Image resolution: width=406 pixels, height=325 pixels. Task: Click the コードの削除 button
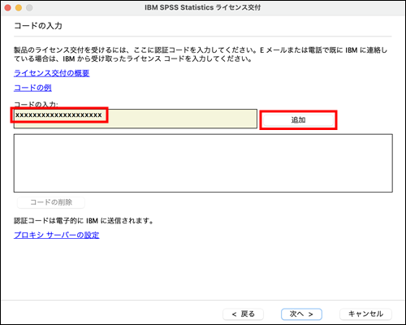pyautogui.click(x=51, y=202)
